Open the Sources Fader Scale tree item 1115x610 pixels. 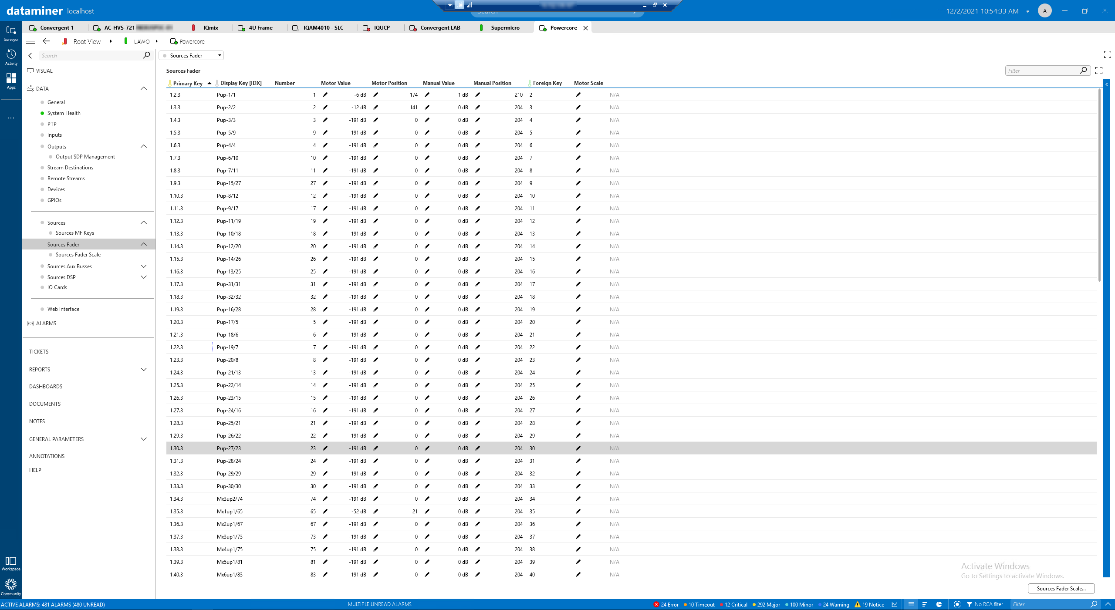click(x=78, y=255)
